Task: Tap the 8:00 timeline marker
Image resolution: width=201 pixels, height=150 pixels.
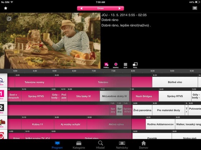Action: coord(133,71)
